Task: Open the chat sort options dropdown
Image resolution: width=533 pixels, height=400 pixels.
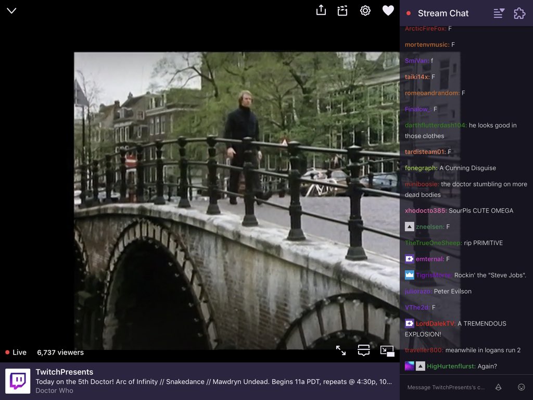Action: [x=498, y=13]
